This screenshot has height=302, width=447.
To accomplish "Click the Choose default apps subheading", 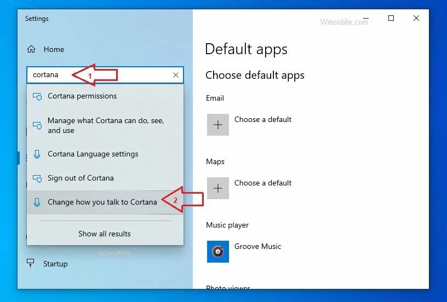I will pyautogui.click(x=255, y=75).
